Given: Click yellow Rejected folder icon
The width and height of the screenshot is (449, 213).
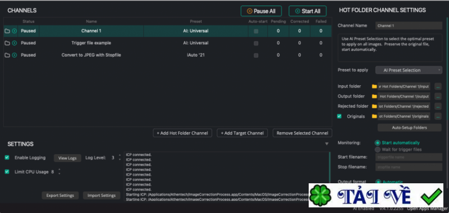Looking at the screenshot, I should [x=374, y=106].
